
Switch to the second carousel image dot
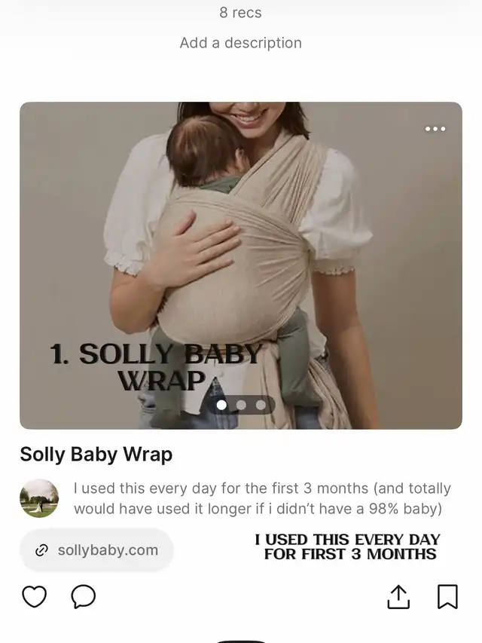tap(241, 405)
